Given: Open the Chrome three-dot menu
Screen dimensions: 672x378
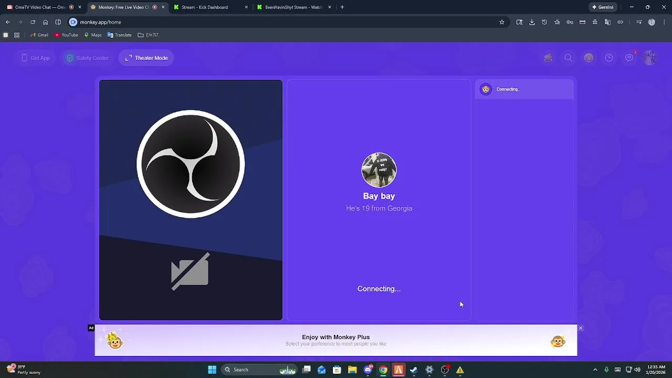Looking at the screenshot, I should coord(664,22).
